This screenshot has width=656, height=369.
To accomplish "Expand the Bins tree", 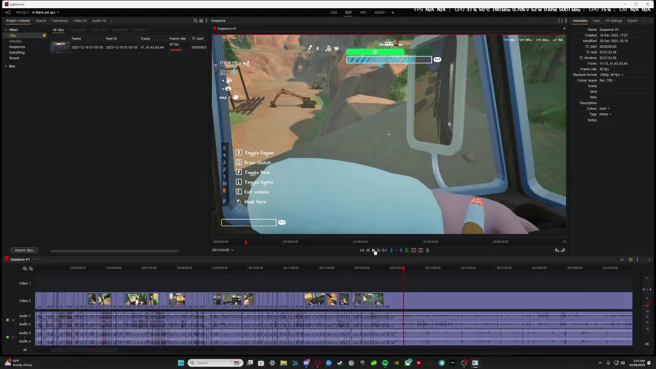I will click(6, 66).
